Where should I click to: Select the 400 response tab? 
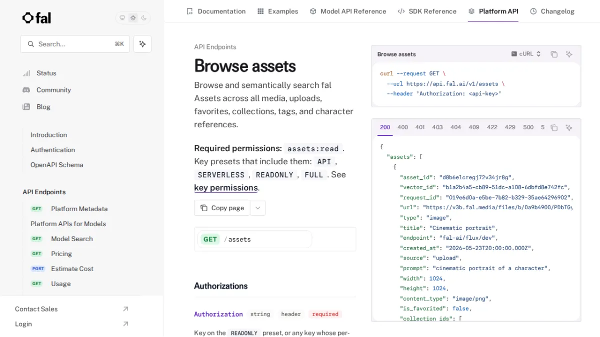click(402, 127)
